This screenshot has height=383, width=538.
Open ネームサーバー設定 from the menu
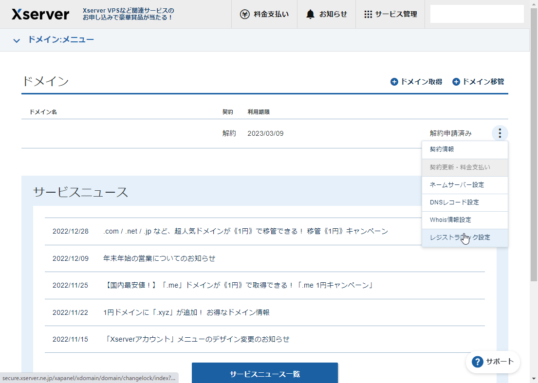[464, 185]
